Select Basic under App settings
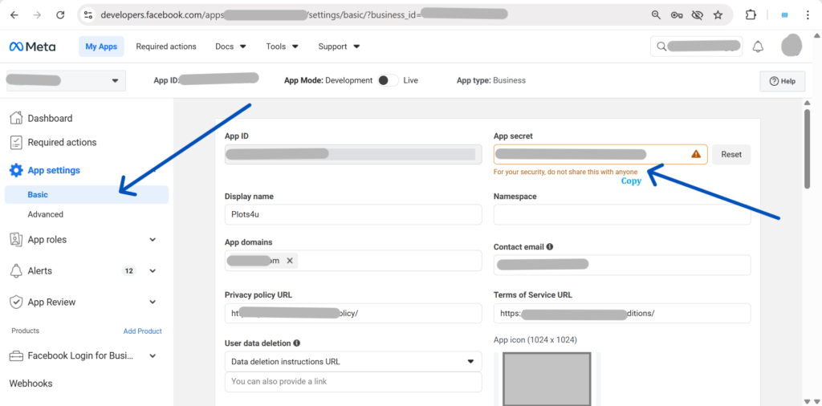822x406 pixels. (87, 194)
